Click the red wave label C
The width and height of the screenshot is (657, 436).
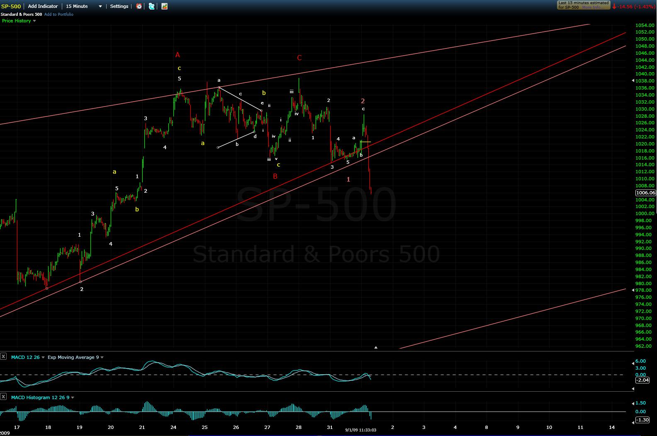(299, 58)
